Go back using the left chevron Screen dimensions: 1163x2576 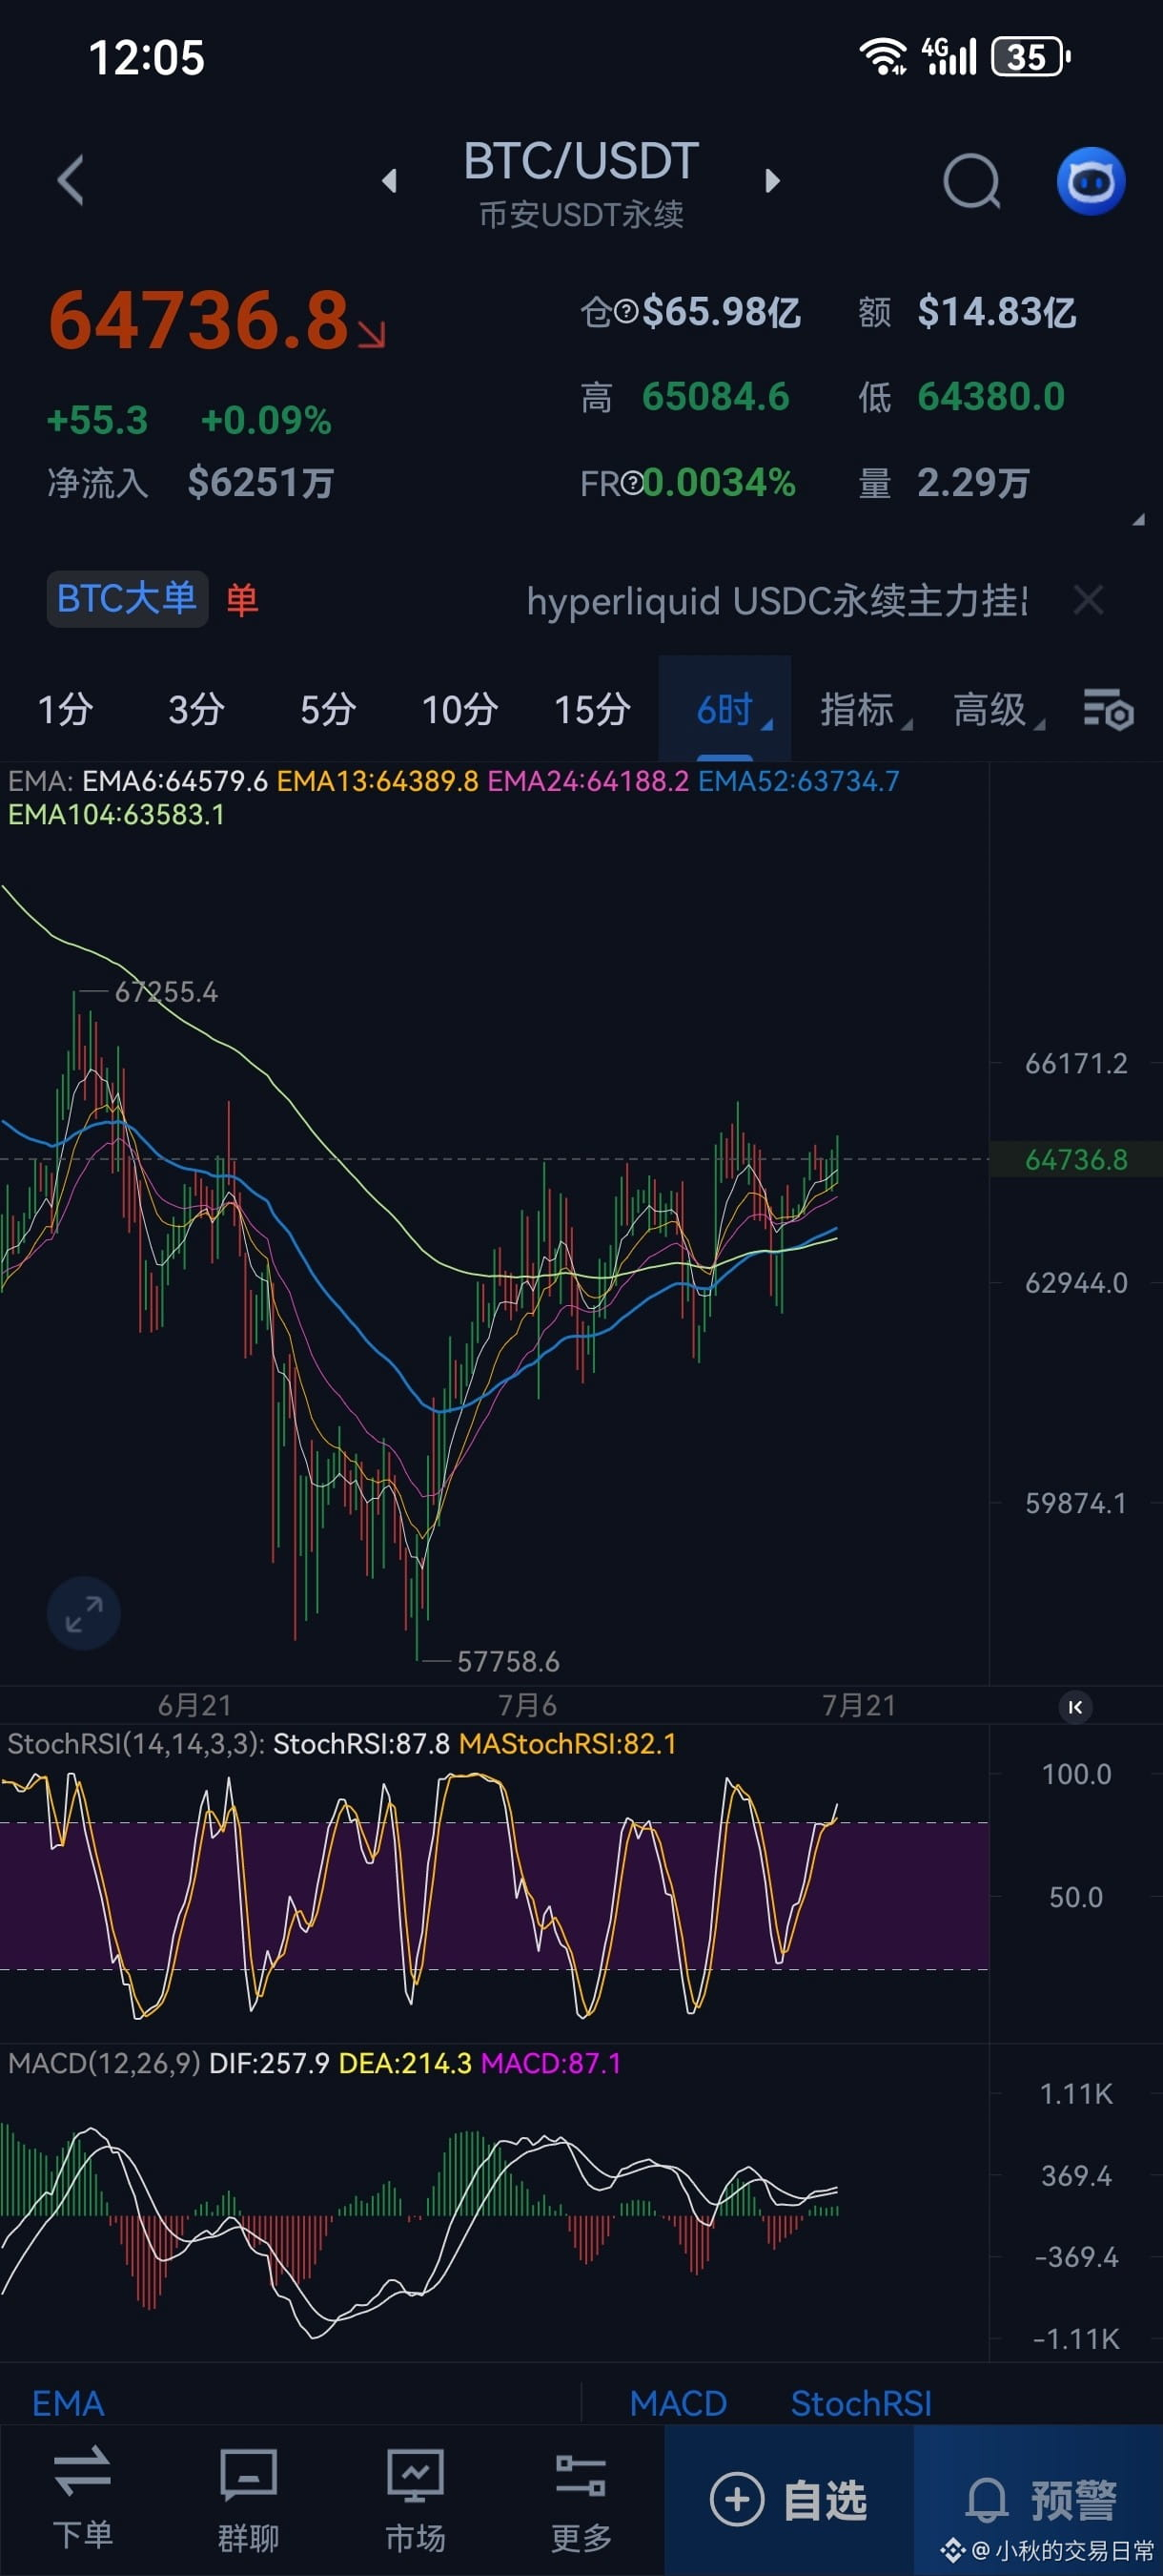pyautogui.click(x=70, y=181)
